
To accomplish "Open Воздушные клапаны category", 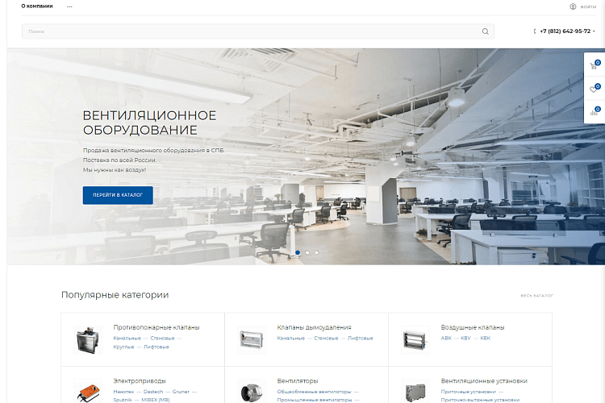I will pos(473,327).
